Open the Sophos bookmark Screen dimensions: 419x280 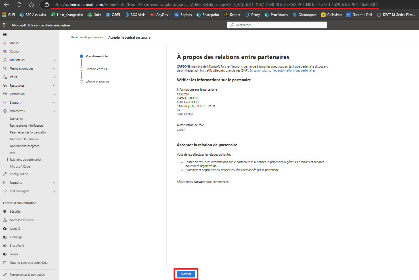[x=183, y=15]
